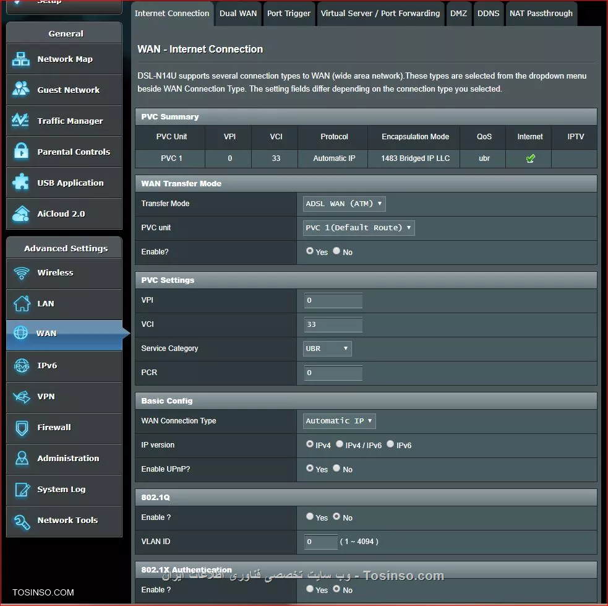Open Network Map icon in sidebar
Screen dimensions: 608x606
pos(21,59)
